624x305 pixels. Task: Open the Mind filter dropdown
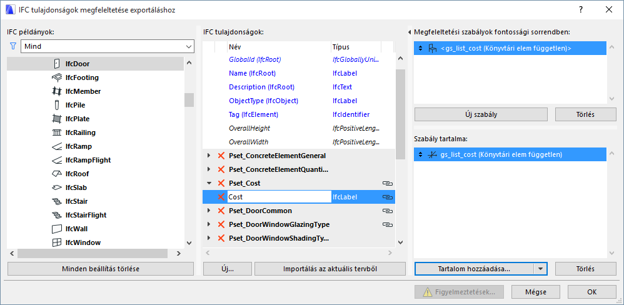tap(189, 46)
